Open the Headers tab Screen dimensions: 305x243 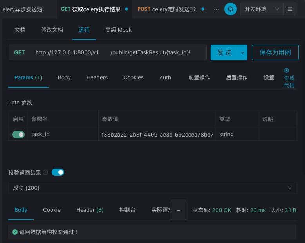(97, 78)
